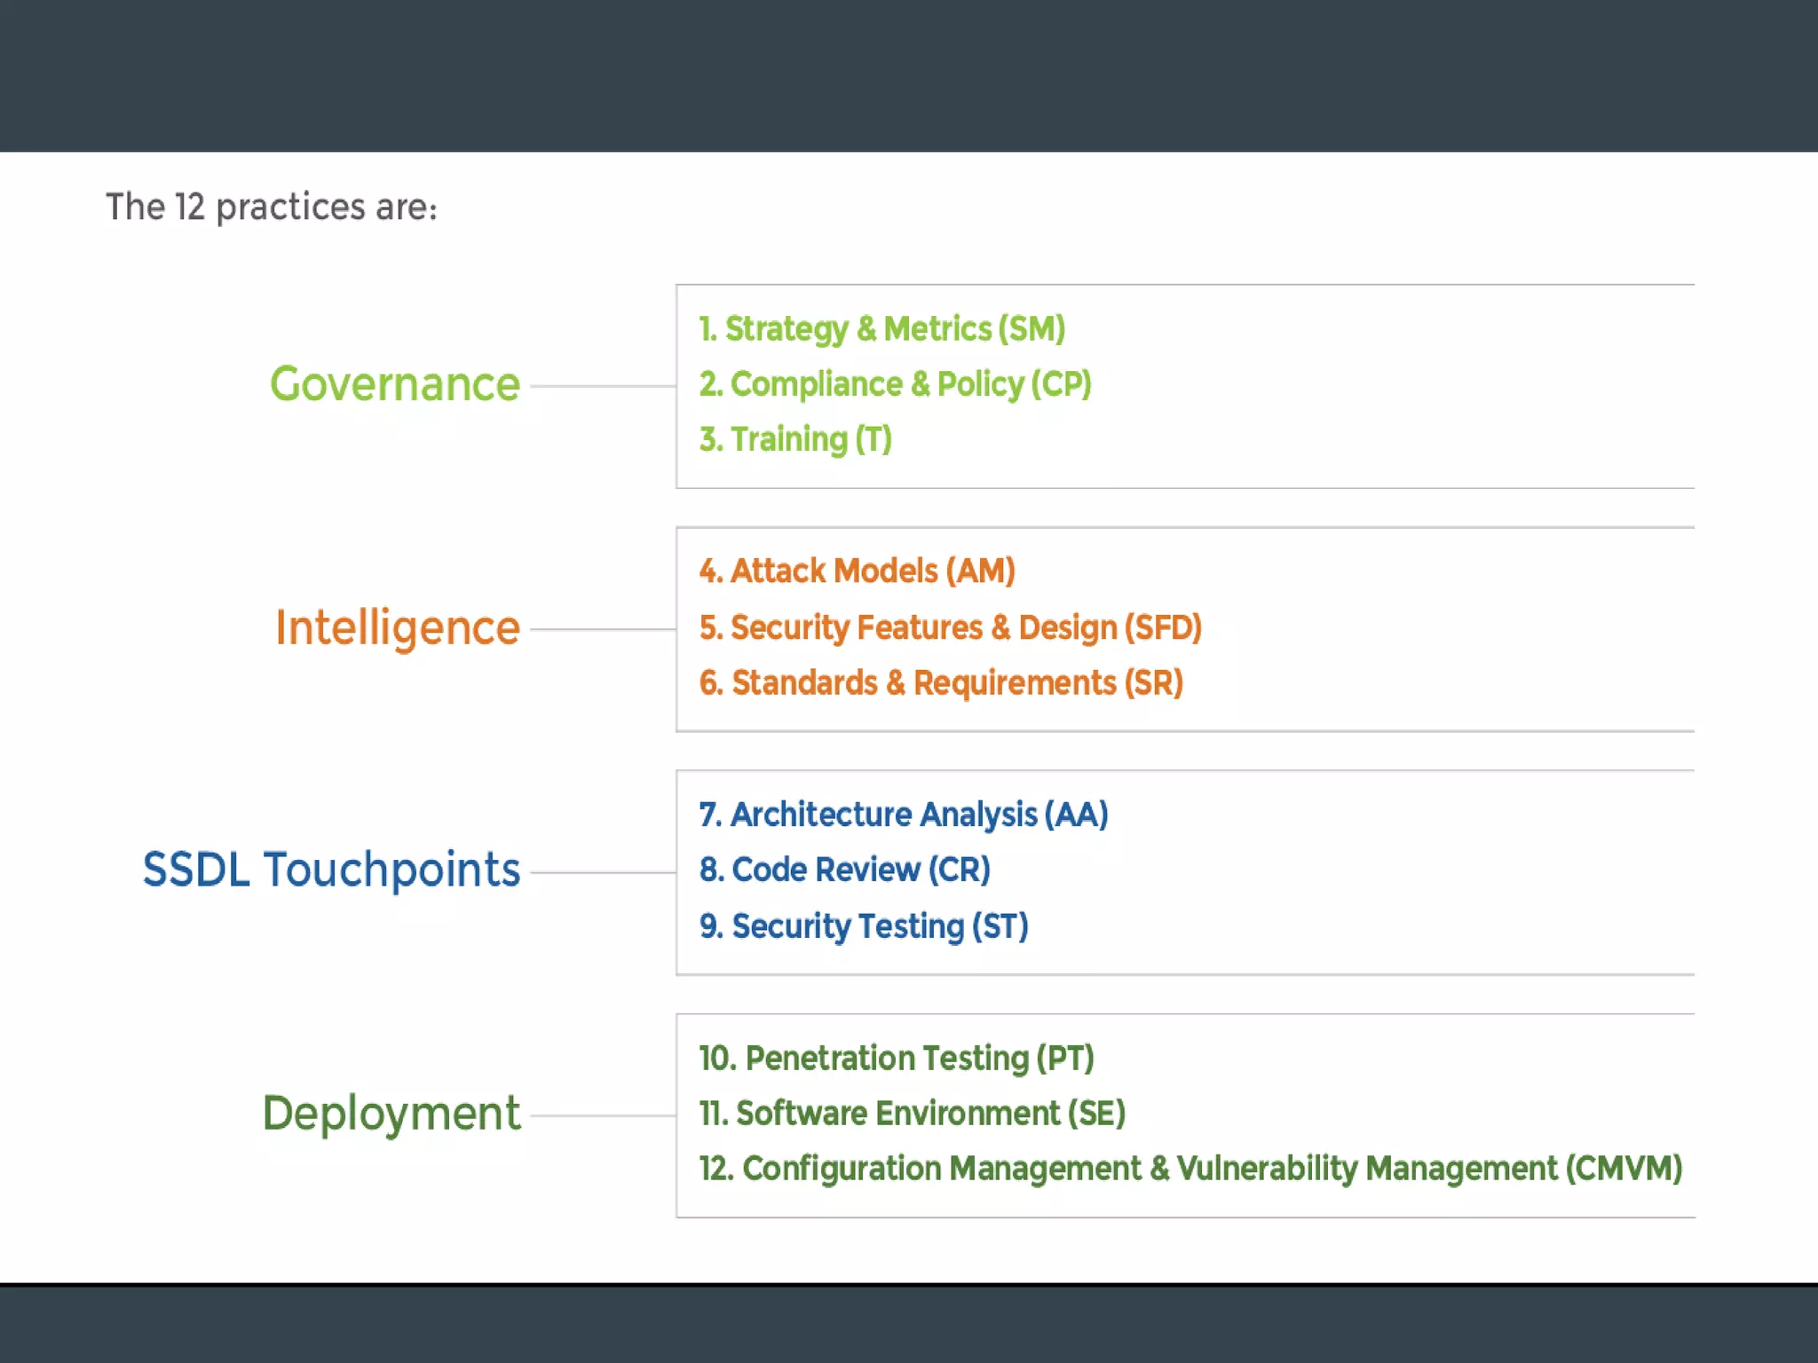1818x1363 pixels.
Task: Select Compliance & Policy (CP) item
Action: (x=895, y=384)
